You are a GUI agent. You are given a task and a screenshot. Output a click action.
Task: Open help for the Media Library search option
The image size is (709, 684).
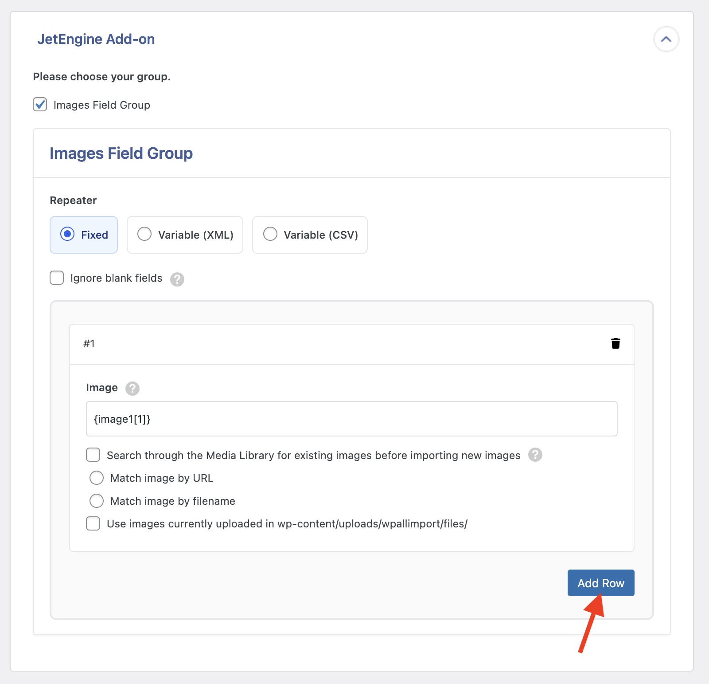point(535,455)
